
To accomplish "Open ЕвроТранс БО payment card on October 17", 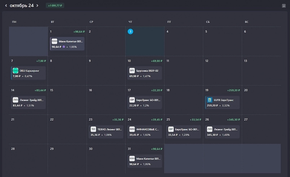I will 145,102.
